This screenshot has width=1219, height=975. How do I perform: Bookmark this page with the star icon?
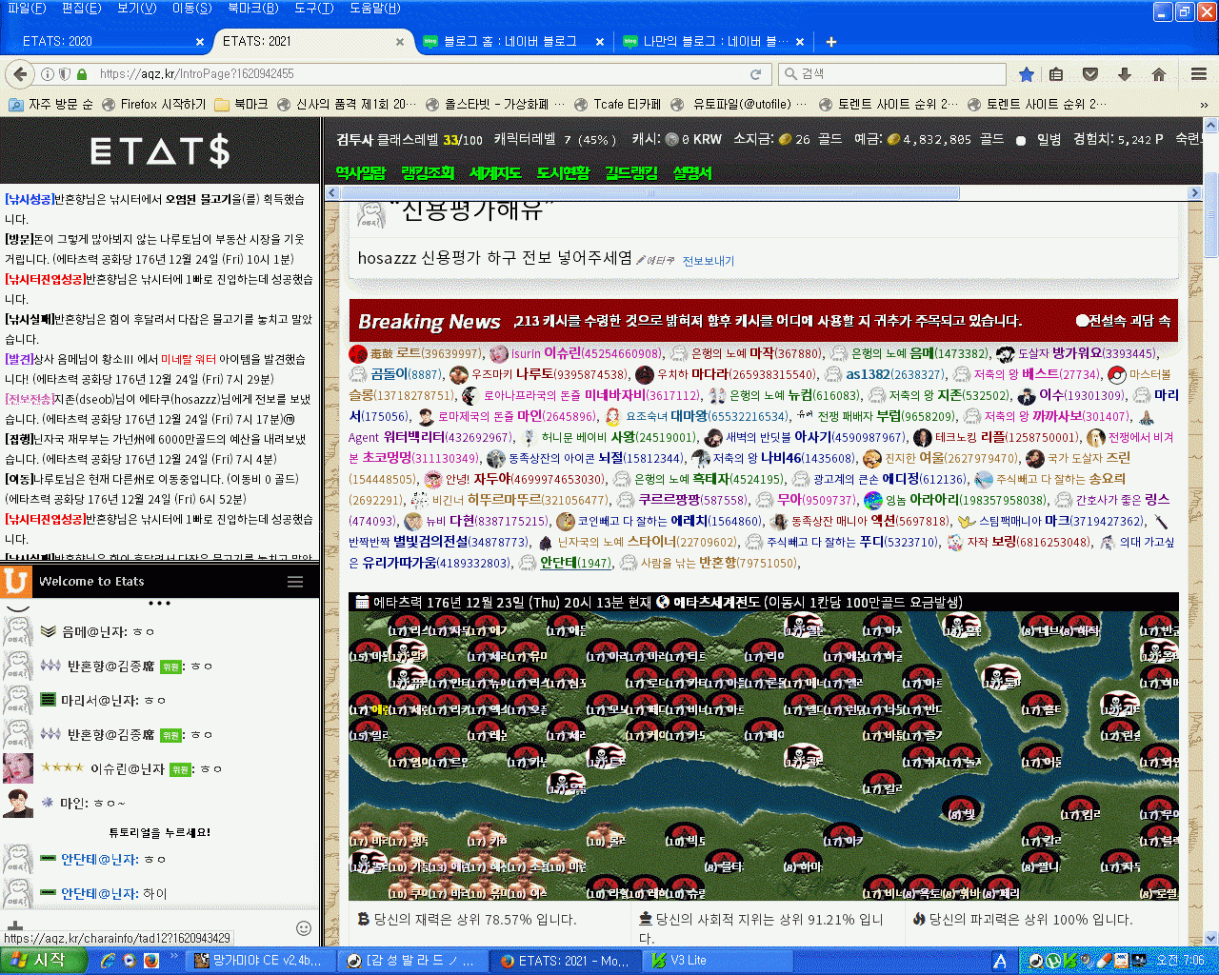[x=1026, y=73]
